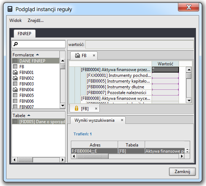The height and width of the screenshot is (186, 206).
Task: Select the FBN004 house icon
Action: pyautogui.click(x=15, y=90)
